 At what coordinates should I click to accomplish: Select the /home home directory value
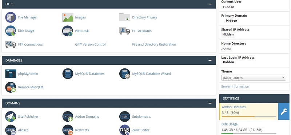pos(226,49)
